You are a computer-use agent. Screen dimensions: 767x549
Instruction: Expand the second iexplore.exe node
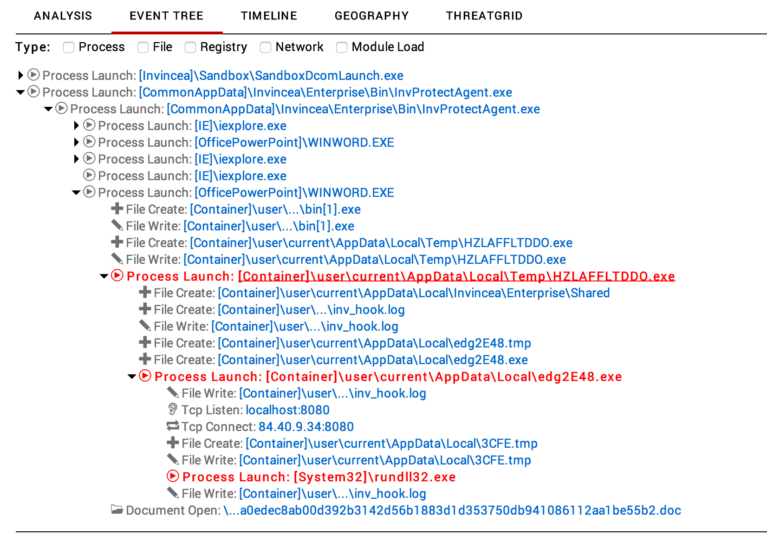(77, 159)
